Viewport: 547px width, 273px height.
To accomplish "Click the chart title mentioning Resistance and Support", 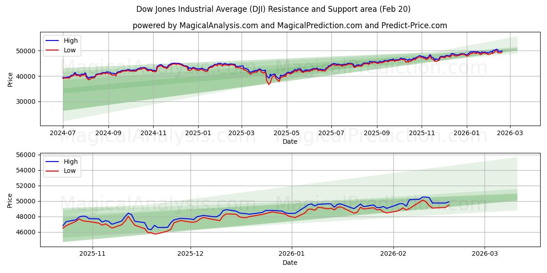I will [x=273, y=10].
